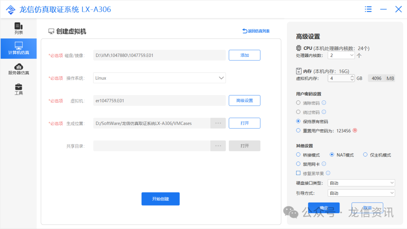This screenshot has height=229, width=407.
Task: Open 引导方式 dropdown
Action: click(x=361, y=193)
